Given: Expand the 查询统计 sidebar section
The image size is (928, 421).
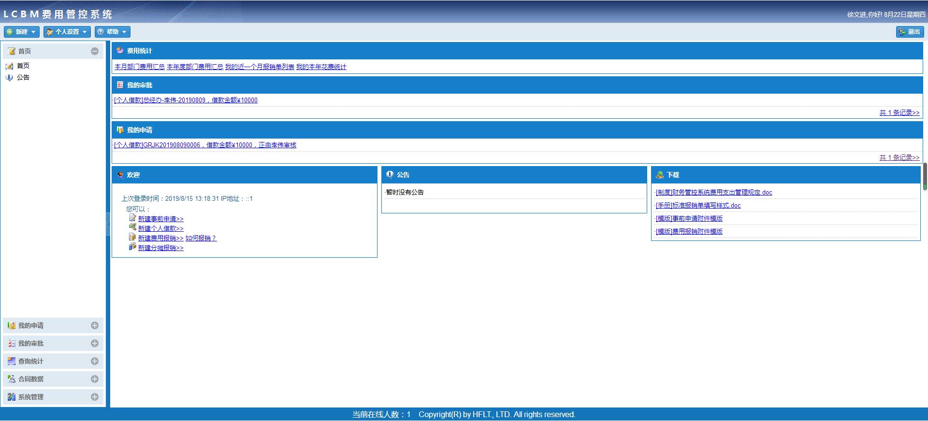Looking at the screenshot, I should coord(95,362).
